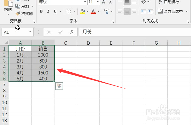Click the Insert Function fx icon
Screen dimensions: 191x125
pyautogui.click(x=72, y=32)
